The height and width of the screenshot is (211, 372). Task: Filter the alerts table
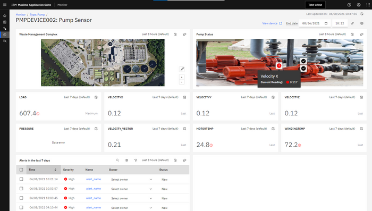pyautogui.click(x=136, y=160)
